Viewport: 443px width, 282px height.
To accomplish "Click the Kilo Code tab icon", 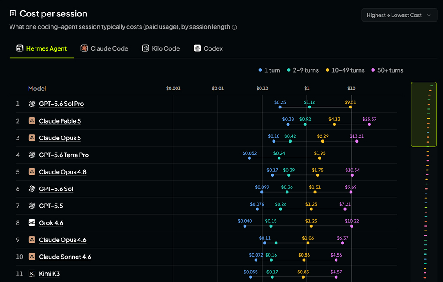I will click(x=145, y=48).
